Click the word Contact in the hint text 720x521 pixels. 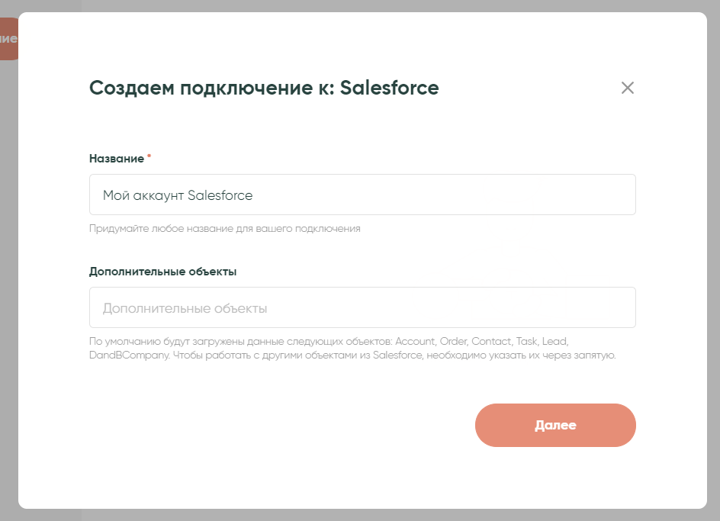click(x=490, y=341)
